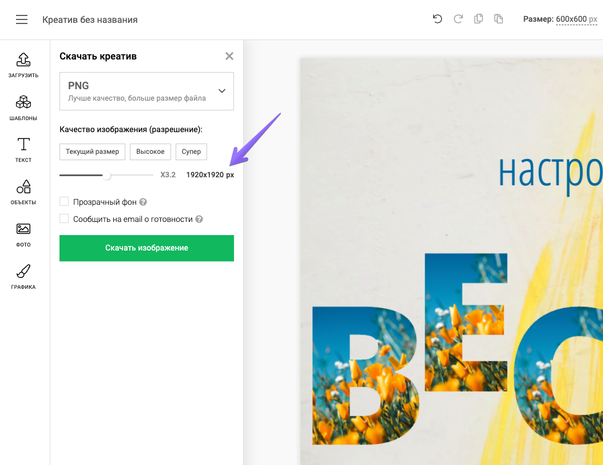Select the Текст tool
The height and width of the screenshot is (465, 603).
click(x=23, y=150)
